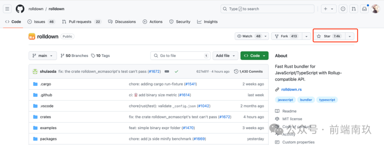Open pull request #1042 link
384x145 pixels.
click(x=203, y=106)
